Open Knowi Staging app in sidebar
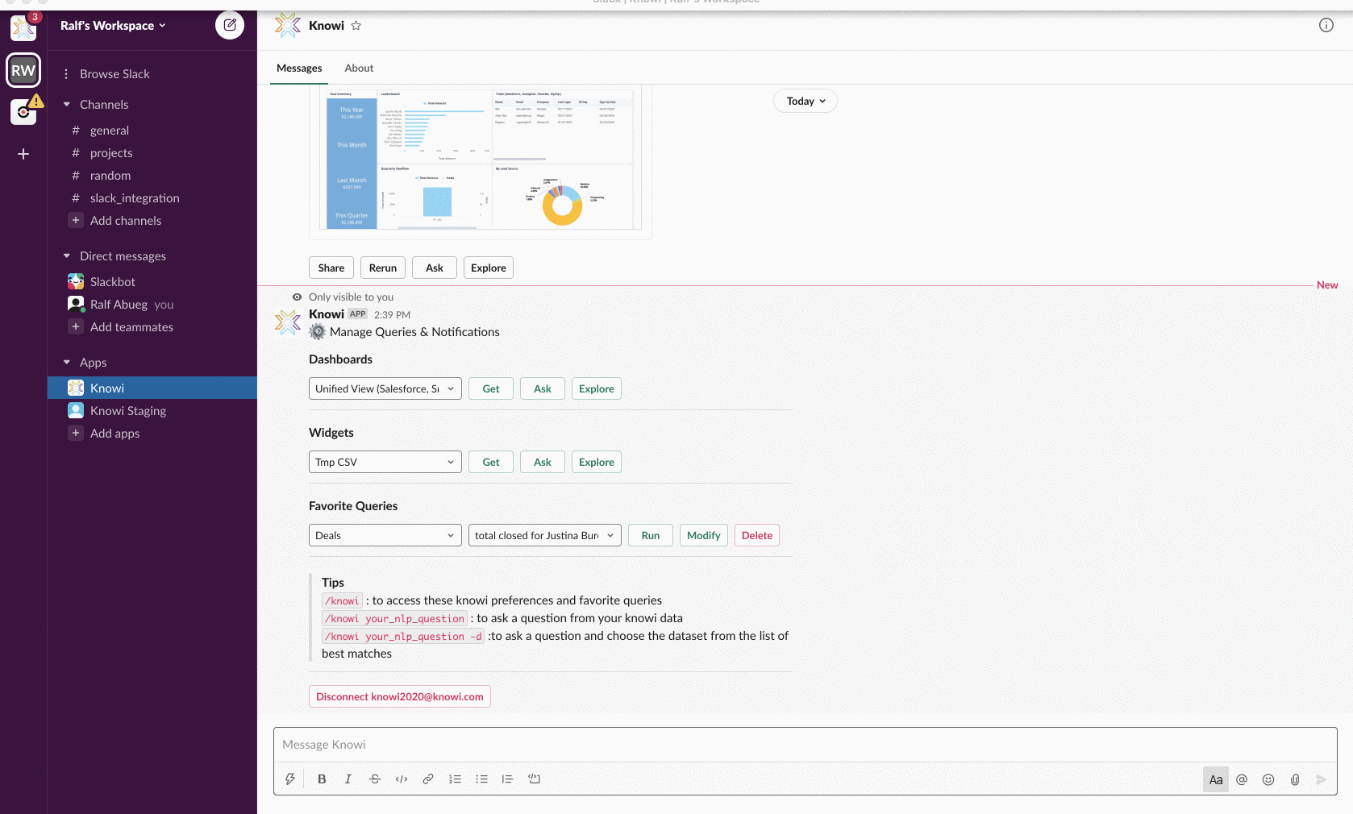Screen dimensions: 1353x814 tap(127, 411)
